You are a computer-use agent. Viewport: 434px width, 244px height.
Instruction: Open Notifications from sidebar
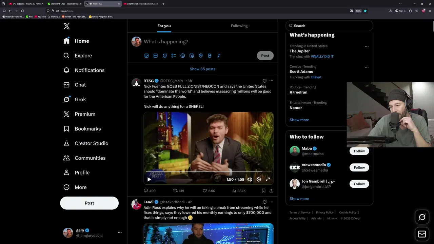(x=84, y=70)
